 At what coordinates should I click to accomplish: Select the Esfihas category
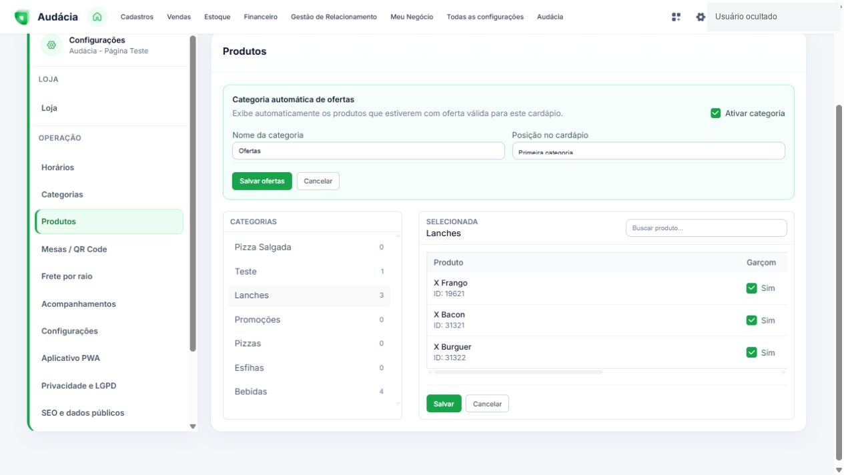(x=309, y=368)
